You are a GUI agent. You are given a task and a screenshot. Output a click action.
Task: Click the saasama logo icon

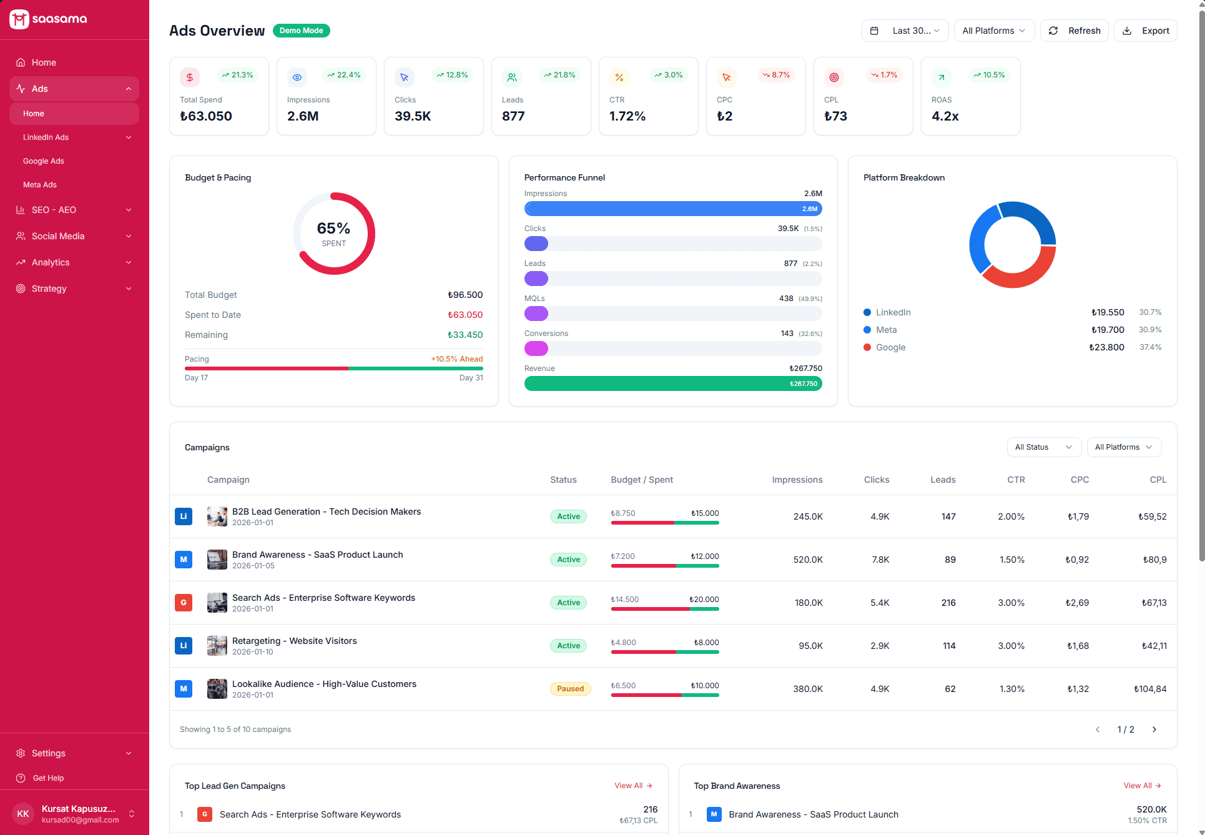pyautogui.click(x=19, y=19)
